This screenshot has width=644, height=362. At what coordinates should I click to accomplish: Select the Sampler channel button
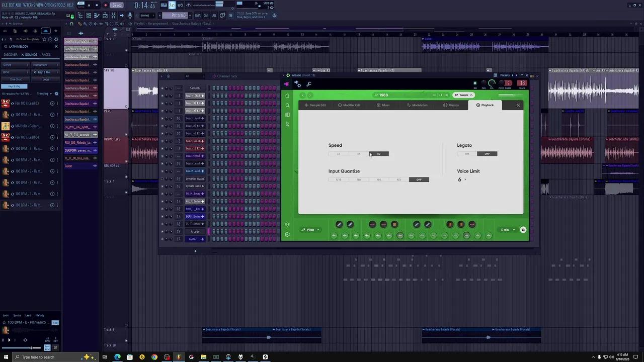pyautogui.click(x=195, y=88)
